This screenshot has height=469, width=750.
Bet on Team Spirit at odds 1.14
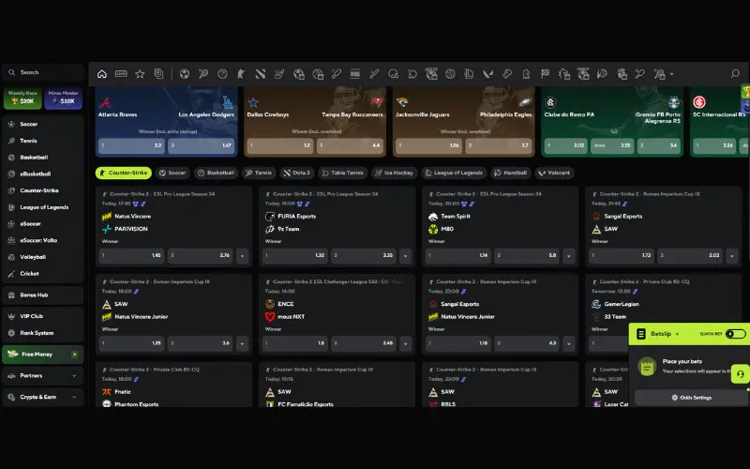(x=457, y=255)
